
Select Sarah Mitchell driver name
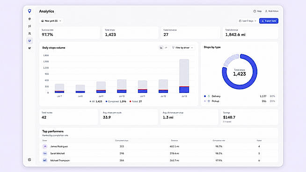(58, 153)
